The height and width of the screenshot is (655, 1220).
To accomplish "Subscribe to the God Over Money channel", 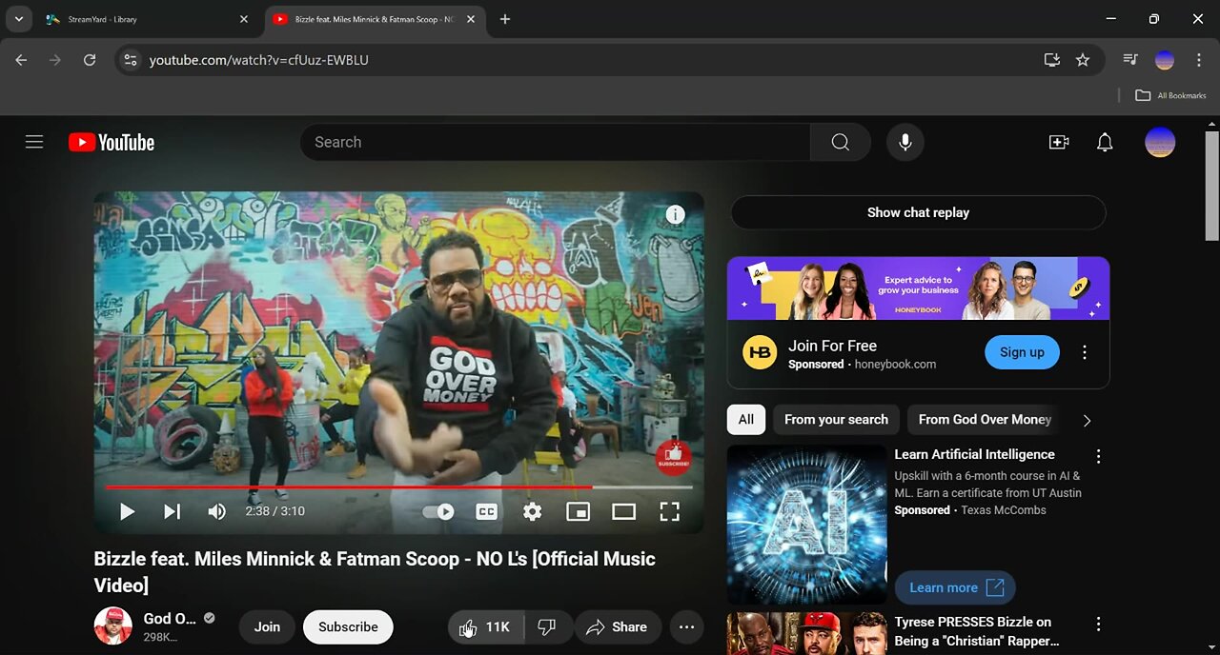I will coord(348,627).
